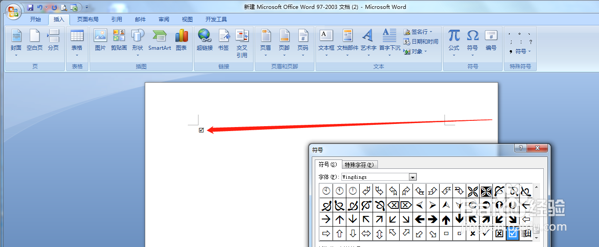
Task: Select the thick black up arrow symbol
Action: click(x=446, y=219)
